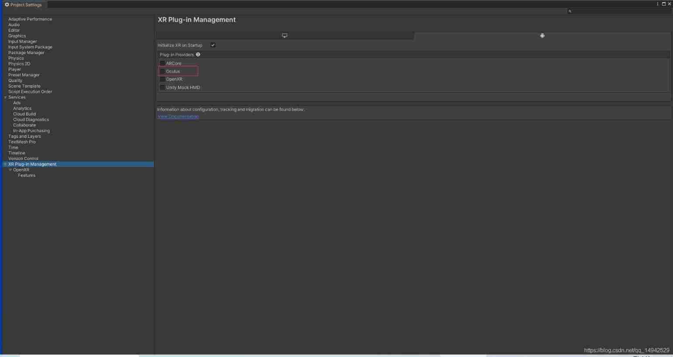673x357 pixels.
Task: Select Scene Template settings
Action: tap(24, 86)
